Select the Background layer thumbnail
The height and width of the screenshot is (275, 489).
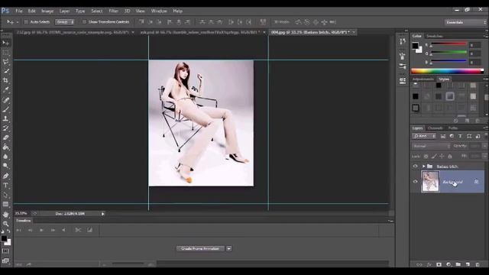[430, 182]
